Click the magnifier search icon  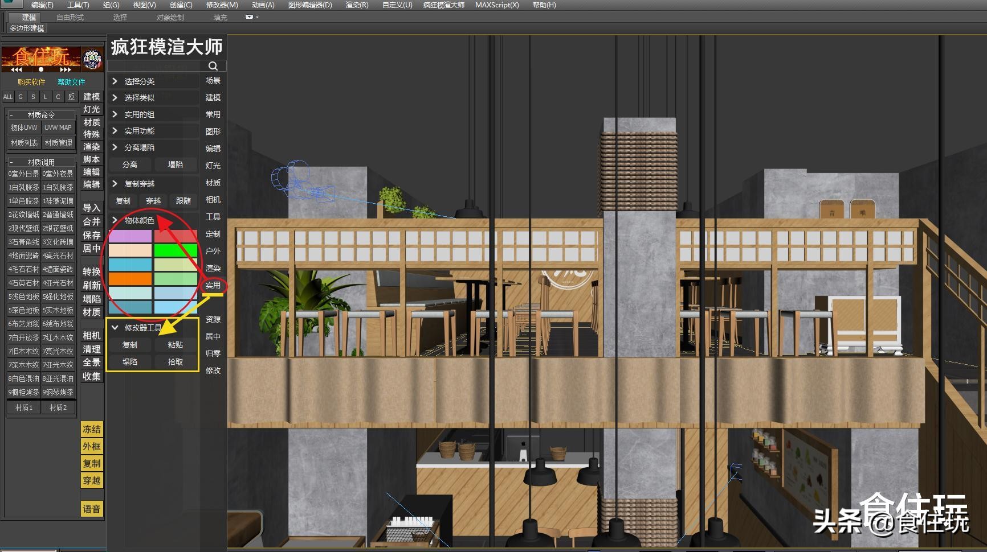click(213, 66)
